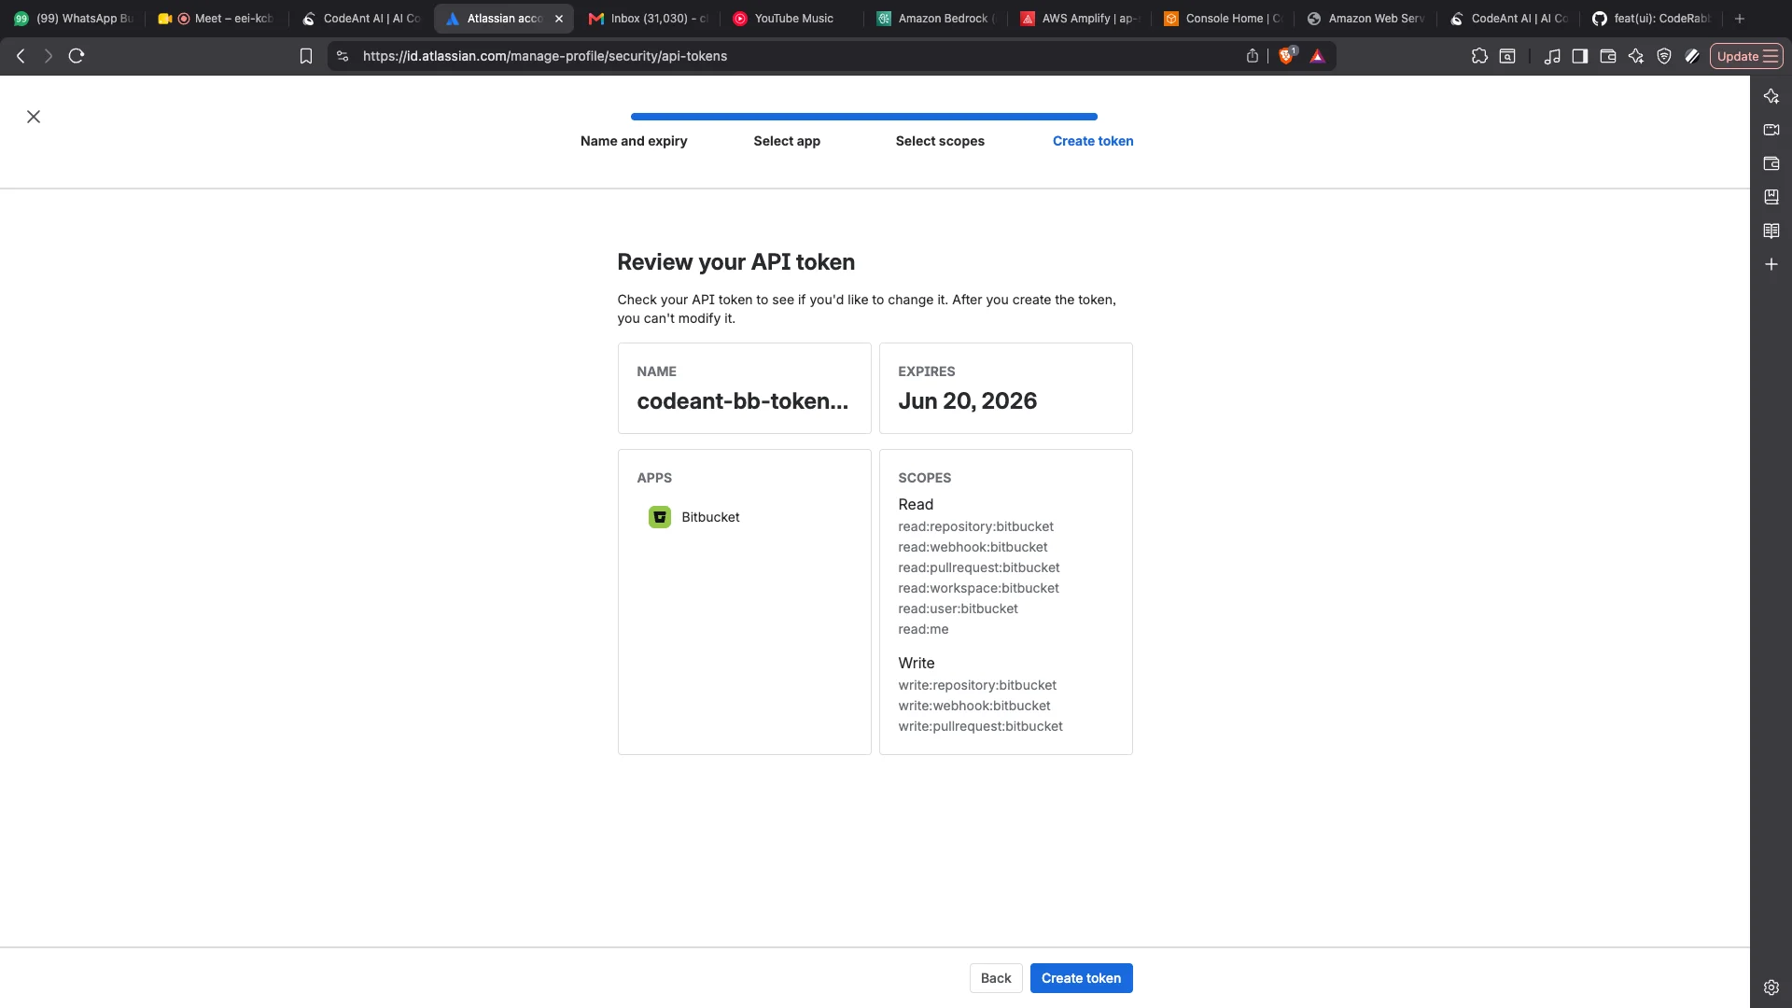Switch to the Inbox Gmail tab
The height and width of the screenshot is (1008, 1792).
click(x=649, y=19)
